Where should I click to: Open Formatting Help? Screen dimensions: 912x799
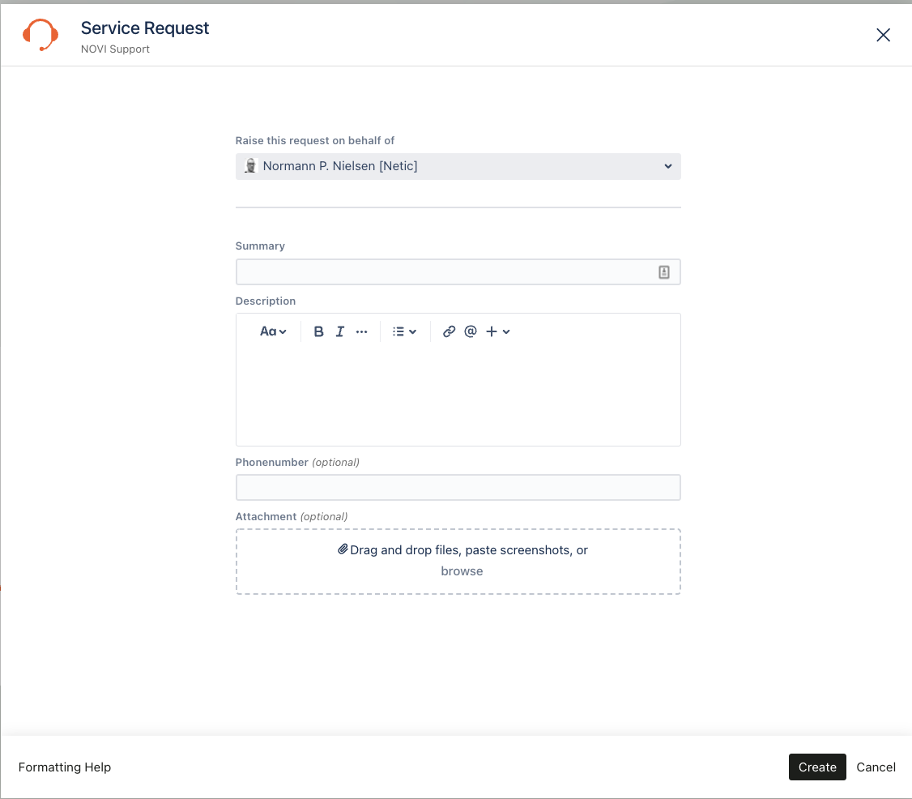pyautogui.click(x=65, y=767)
